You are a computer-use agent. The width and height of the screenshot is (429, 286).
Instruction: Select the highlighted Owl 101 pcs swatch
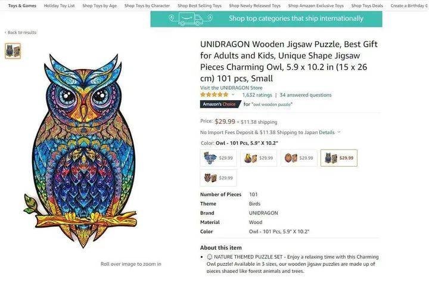click(338, 158)
